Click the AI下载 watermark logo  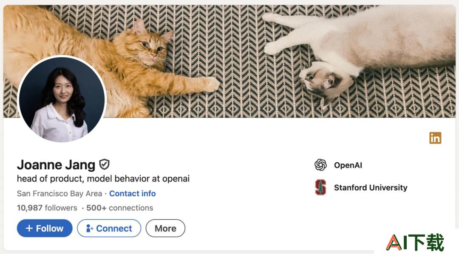[415, 242]
